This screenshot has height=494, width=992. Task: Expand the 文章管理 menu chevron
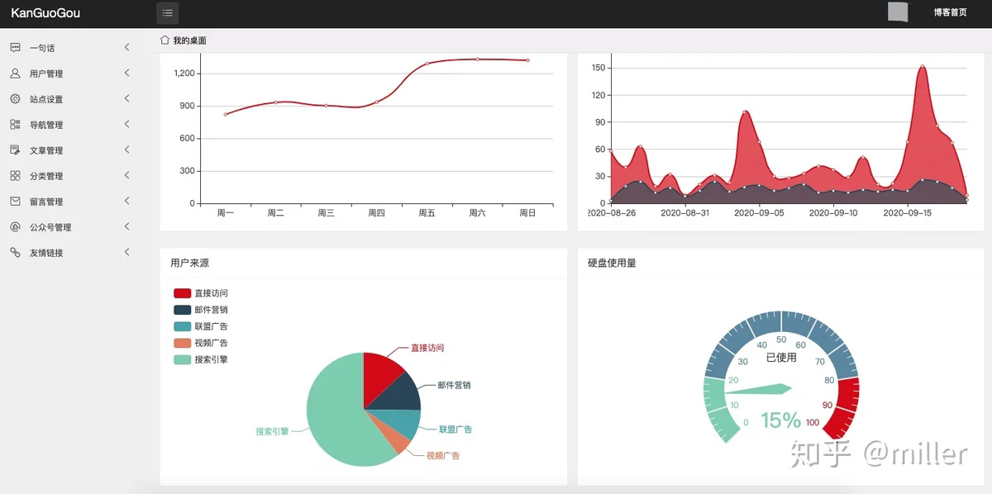point(126,150)
